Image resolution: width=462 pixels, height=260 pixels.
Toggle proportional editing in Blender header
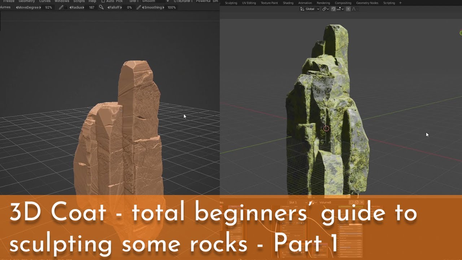coord(348,9)
